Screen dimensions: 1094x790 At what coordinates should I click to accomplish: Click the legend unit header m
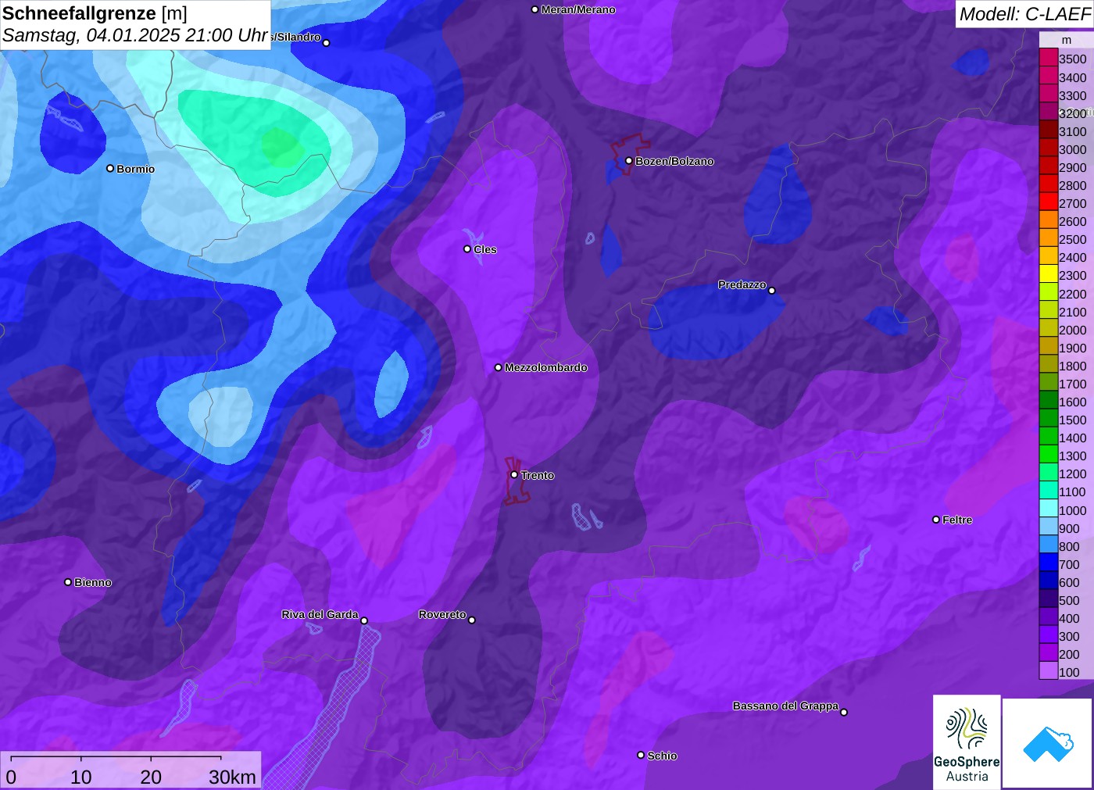(x=1066, y=40)
